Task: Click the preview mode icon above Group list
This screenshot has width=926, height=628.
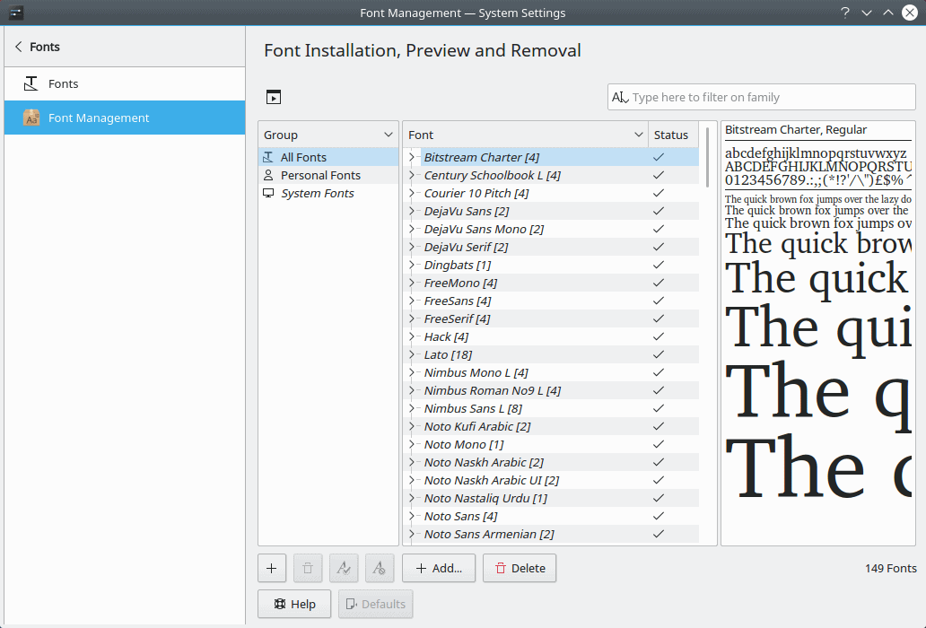Action: point(274,97)
